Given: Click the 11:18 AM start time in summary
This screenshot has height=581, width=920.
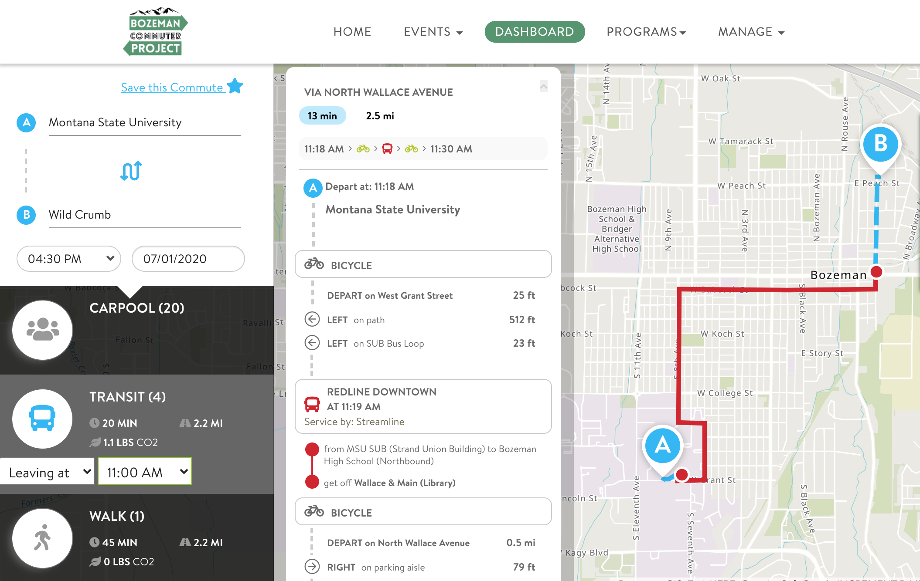Looking at the screenshot, I should pyautogui.click(x=324, y=149).
